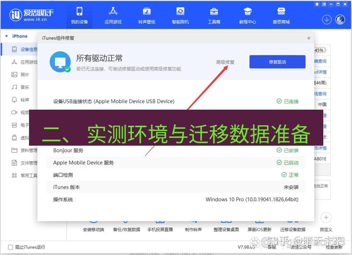The height and width of the screenshot is (255, 352).
Task: Click the 已安装 Bonjour status
Action: pyautogui.click(x=288, y=150)
